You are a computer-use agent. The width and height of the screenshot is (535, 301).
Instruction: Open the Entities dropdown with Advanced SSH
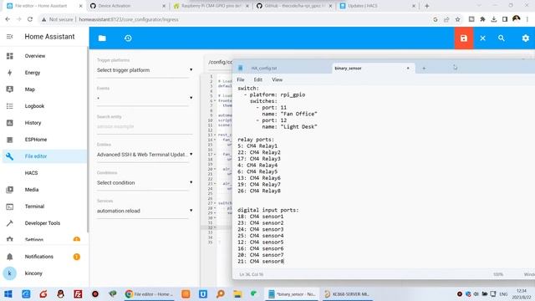145,155
